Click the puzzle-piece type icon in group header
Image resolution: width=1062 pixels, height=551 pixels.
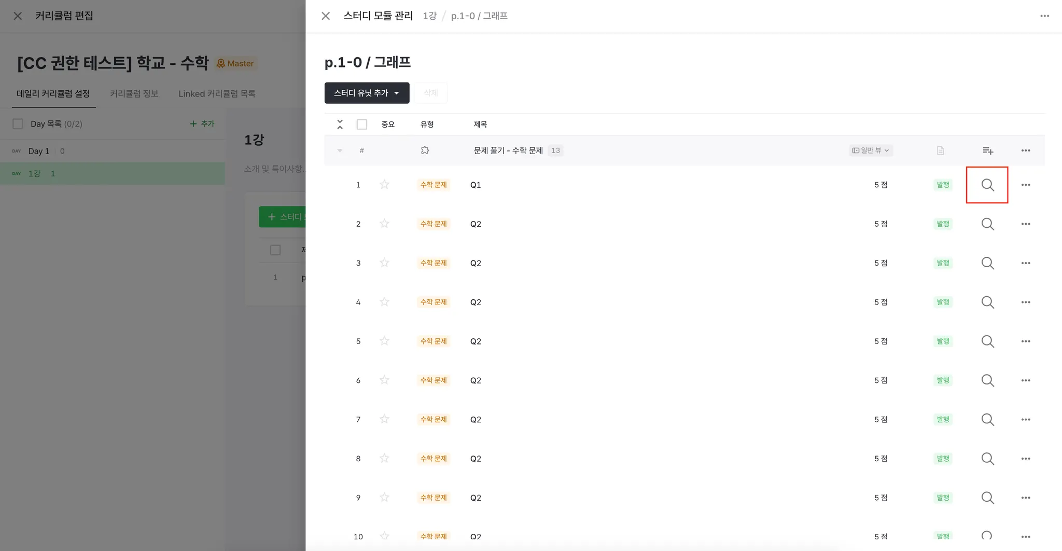[x=425, y=150]
